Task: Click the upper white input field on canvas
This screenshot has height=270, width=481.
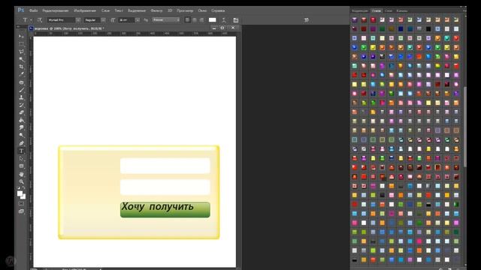Action: pyautogui.click(x=165, y=166)
